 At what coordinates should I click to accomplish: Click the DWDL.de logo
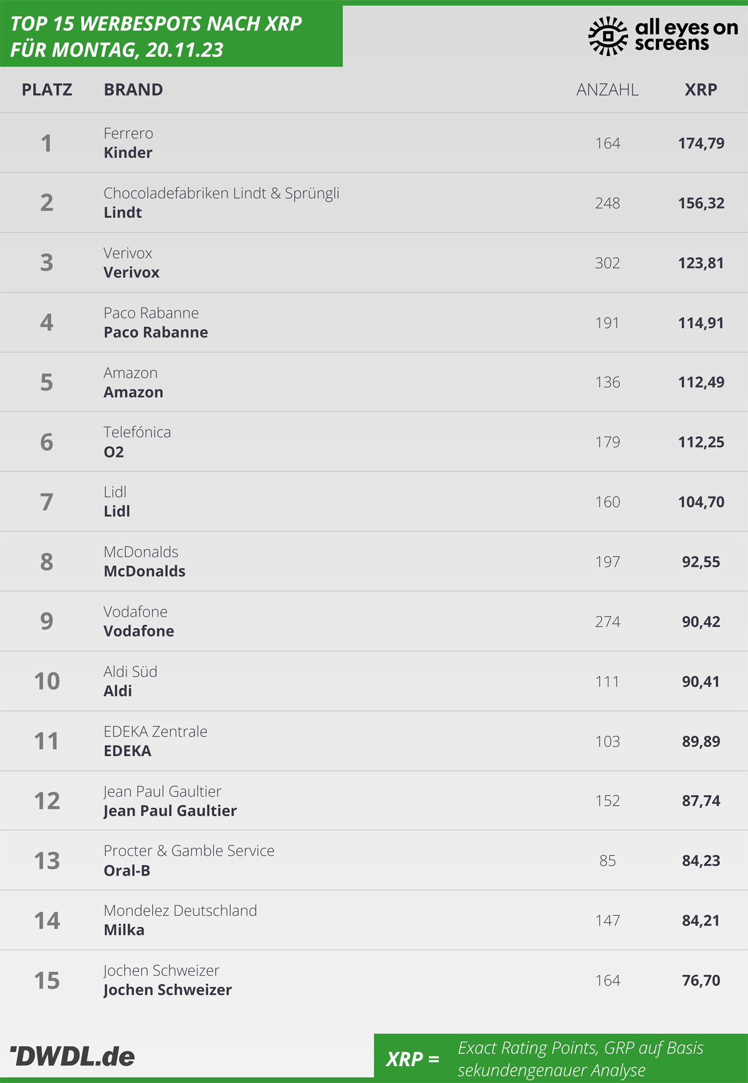pos(72,1056)
